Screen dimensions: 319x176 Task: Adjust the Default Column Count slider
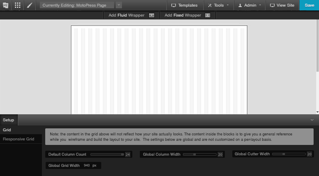[x=107, y=154]
